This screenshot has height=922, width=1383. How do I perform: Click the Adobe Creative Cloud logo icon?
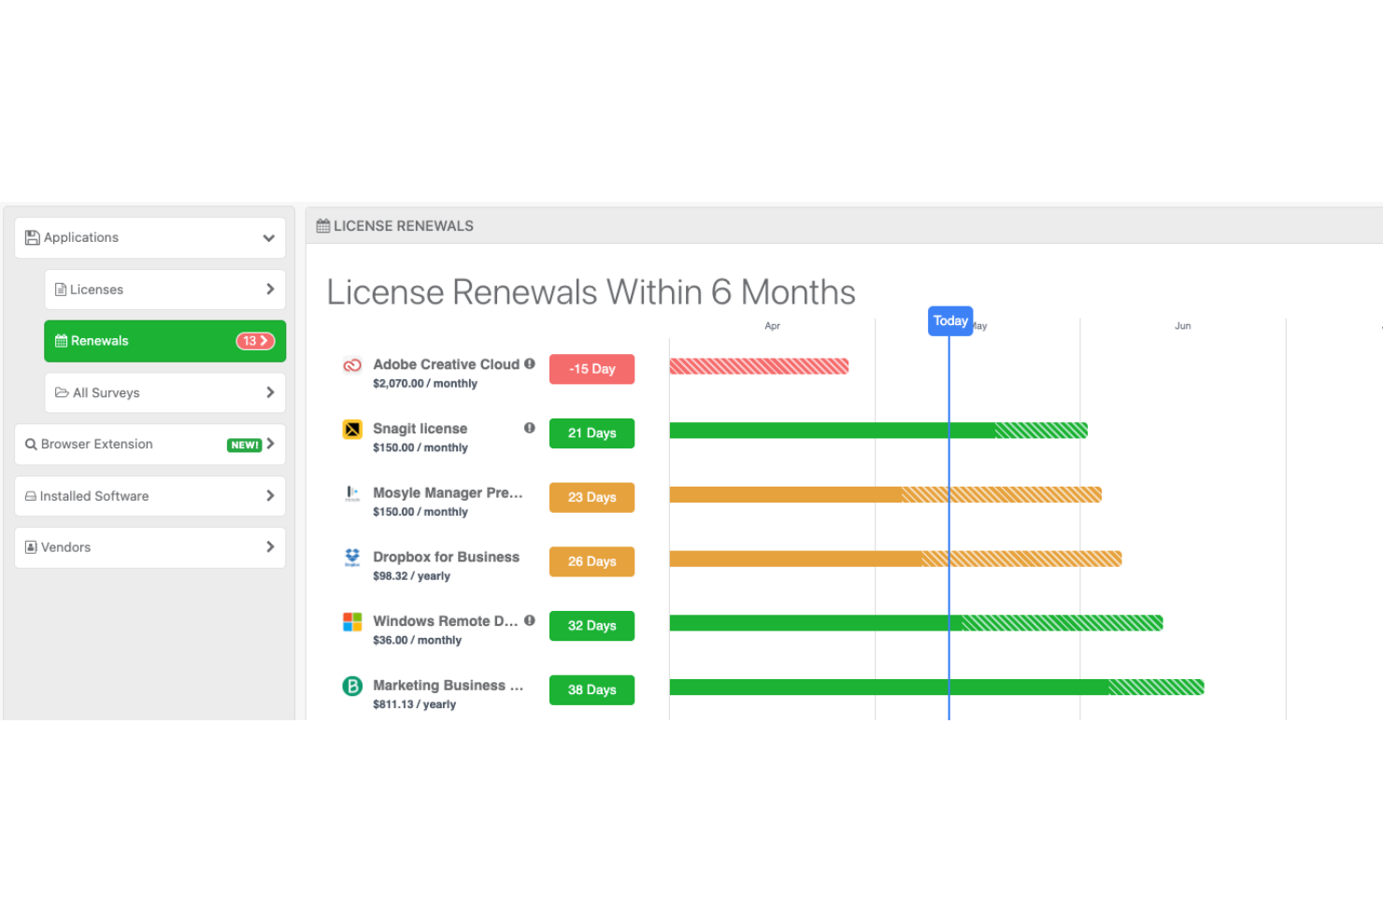click(352, 365)
